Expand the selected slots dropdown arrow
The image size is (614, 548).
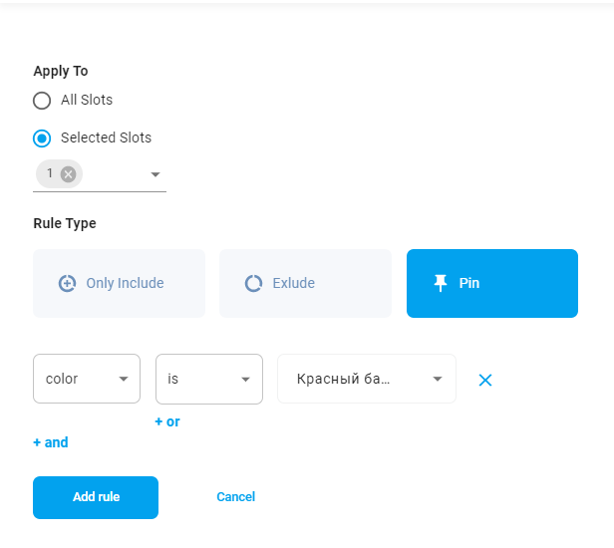[x=155, y=174]
